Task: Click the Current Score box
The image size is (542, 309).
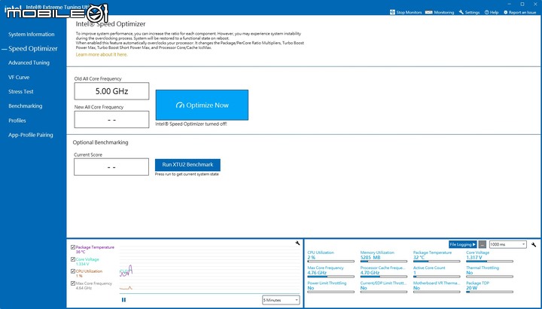Action: click(x=111, y=167)
